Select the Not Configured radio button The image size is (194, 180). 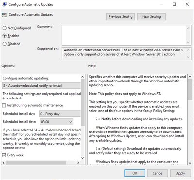[x=5, y=28]
